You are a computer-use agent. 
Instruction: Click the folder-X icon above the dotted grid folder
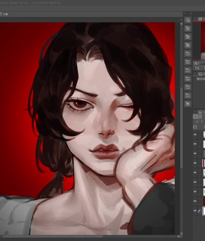point(188,45)
